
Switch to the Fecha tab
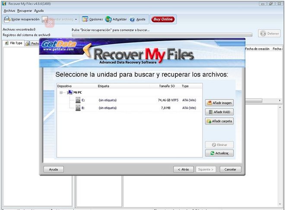click(32, 44)
